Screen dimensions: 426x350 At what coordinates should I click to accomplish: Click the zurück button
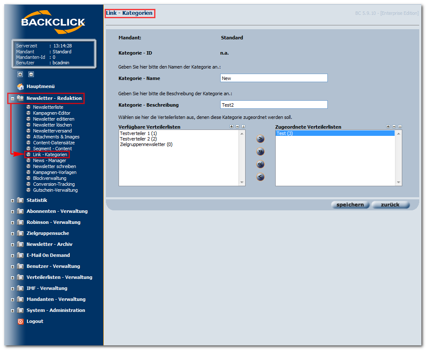(390, 205)
